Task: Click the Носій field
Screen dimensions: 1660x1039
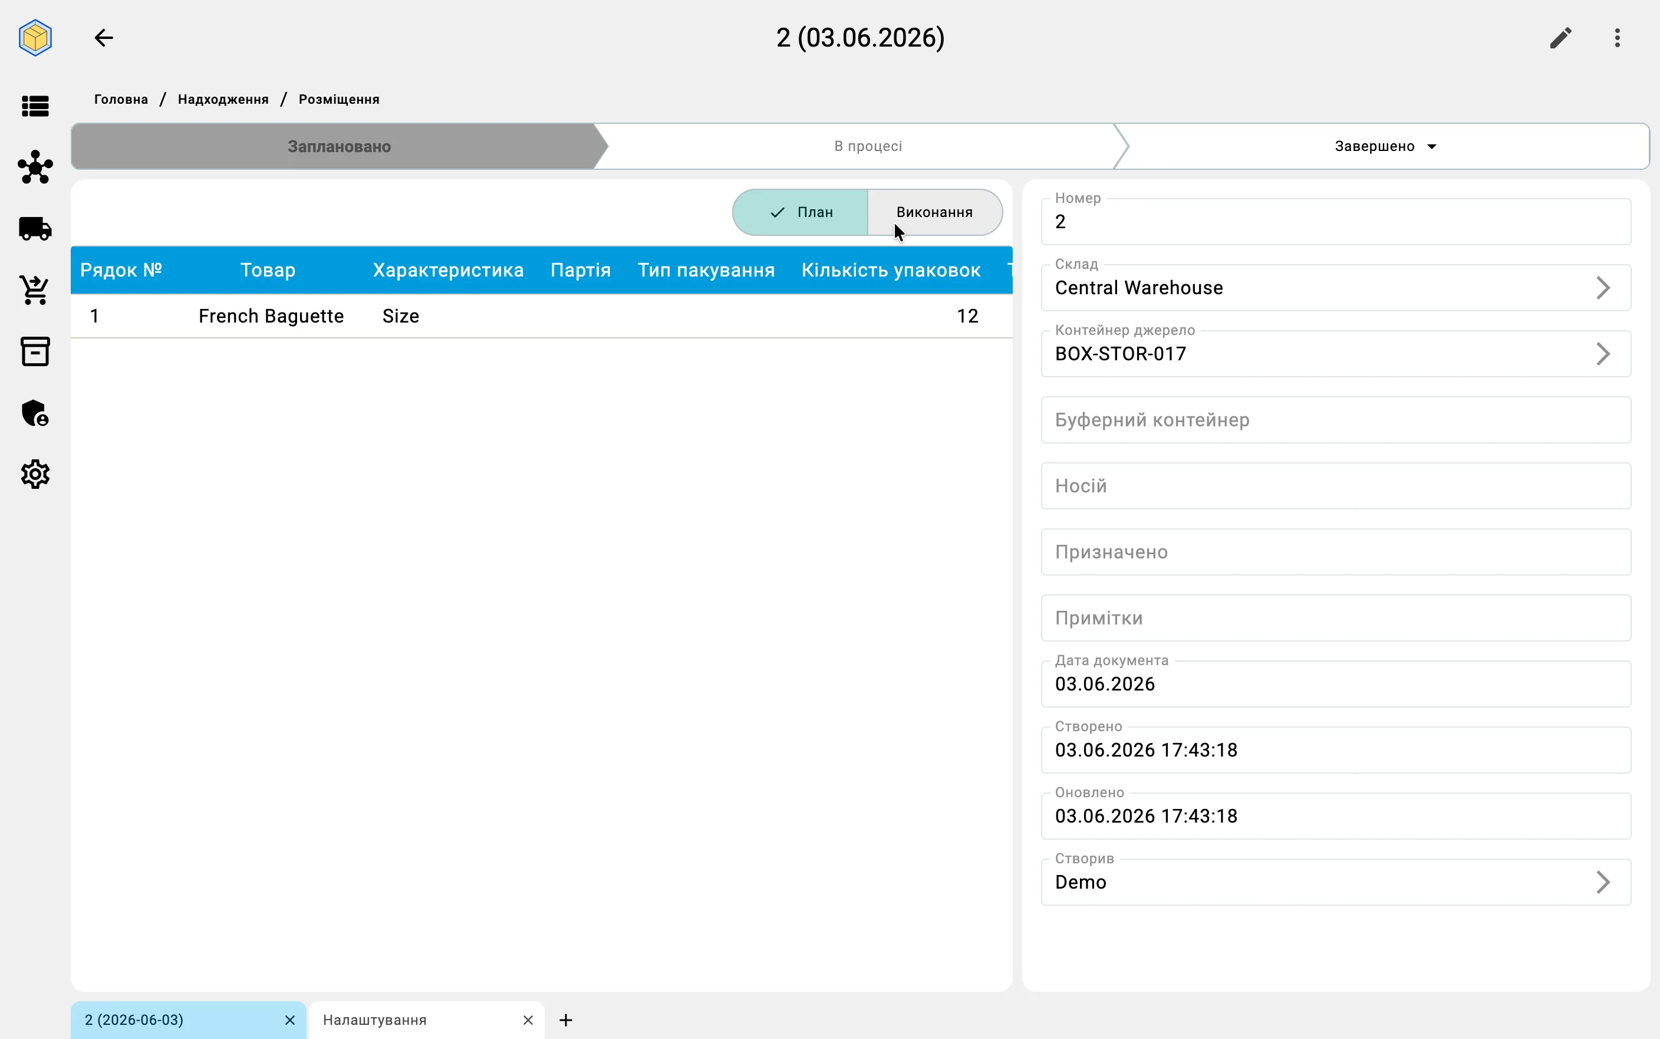Action: [x=1336, y=486]
